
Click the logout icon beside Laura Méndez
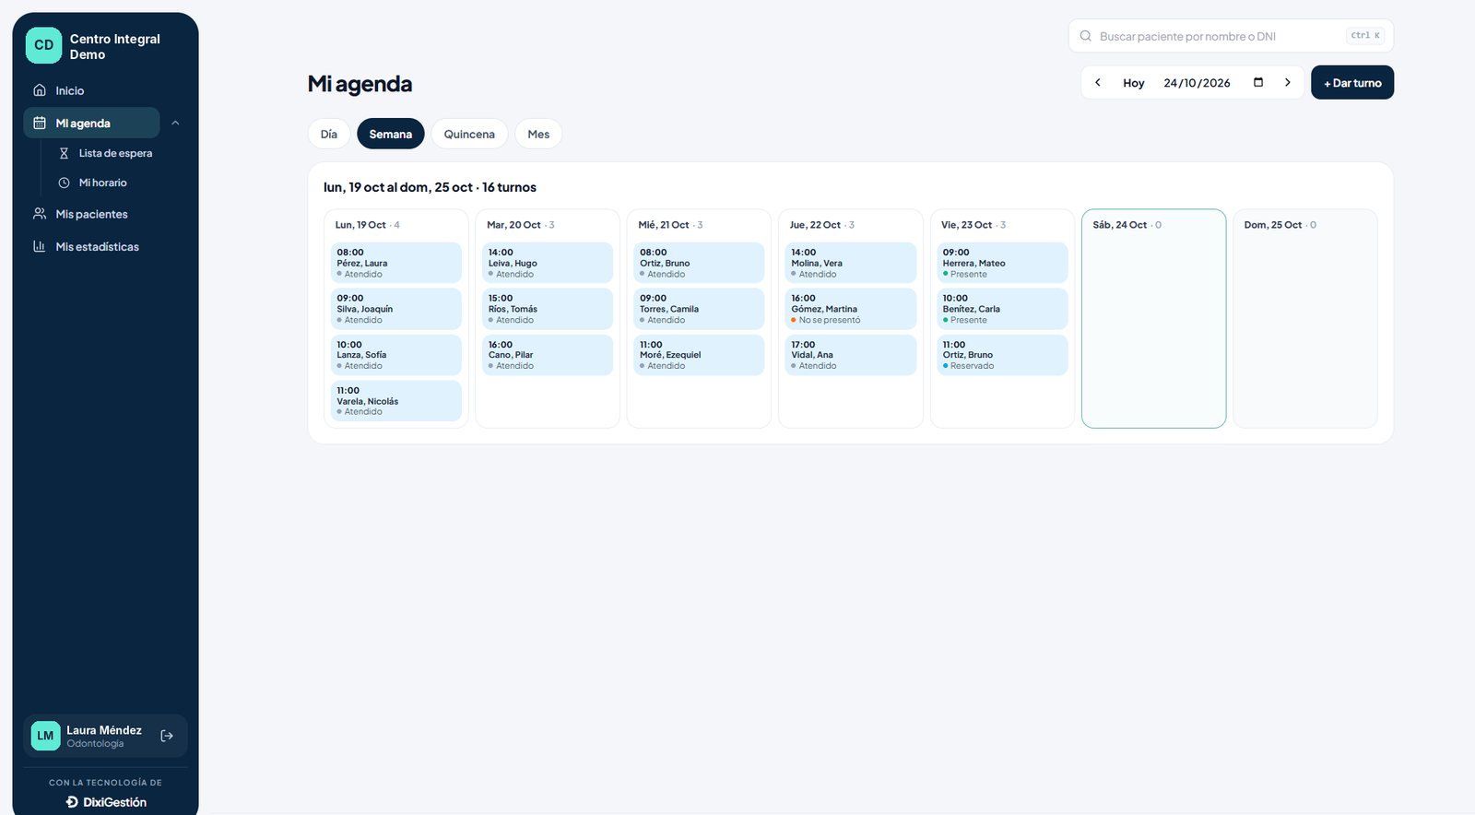167,736
